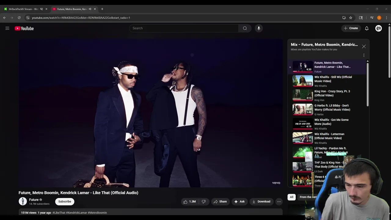The image size is (391, 220).
Task: Open Chrome profile badge
Action: [x=379, y=18]
